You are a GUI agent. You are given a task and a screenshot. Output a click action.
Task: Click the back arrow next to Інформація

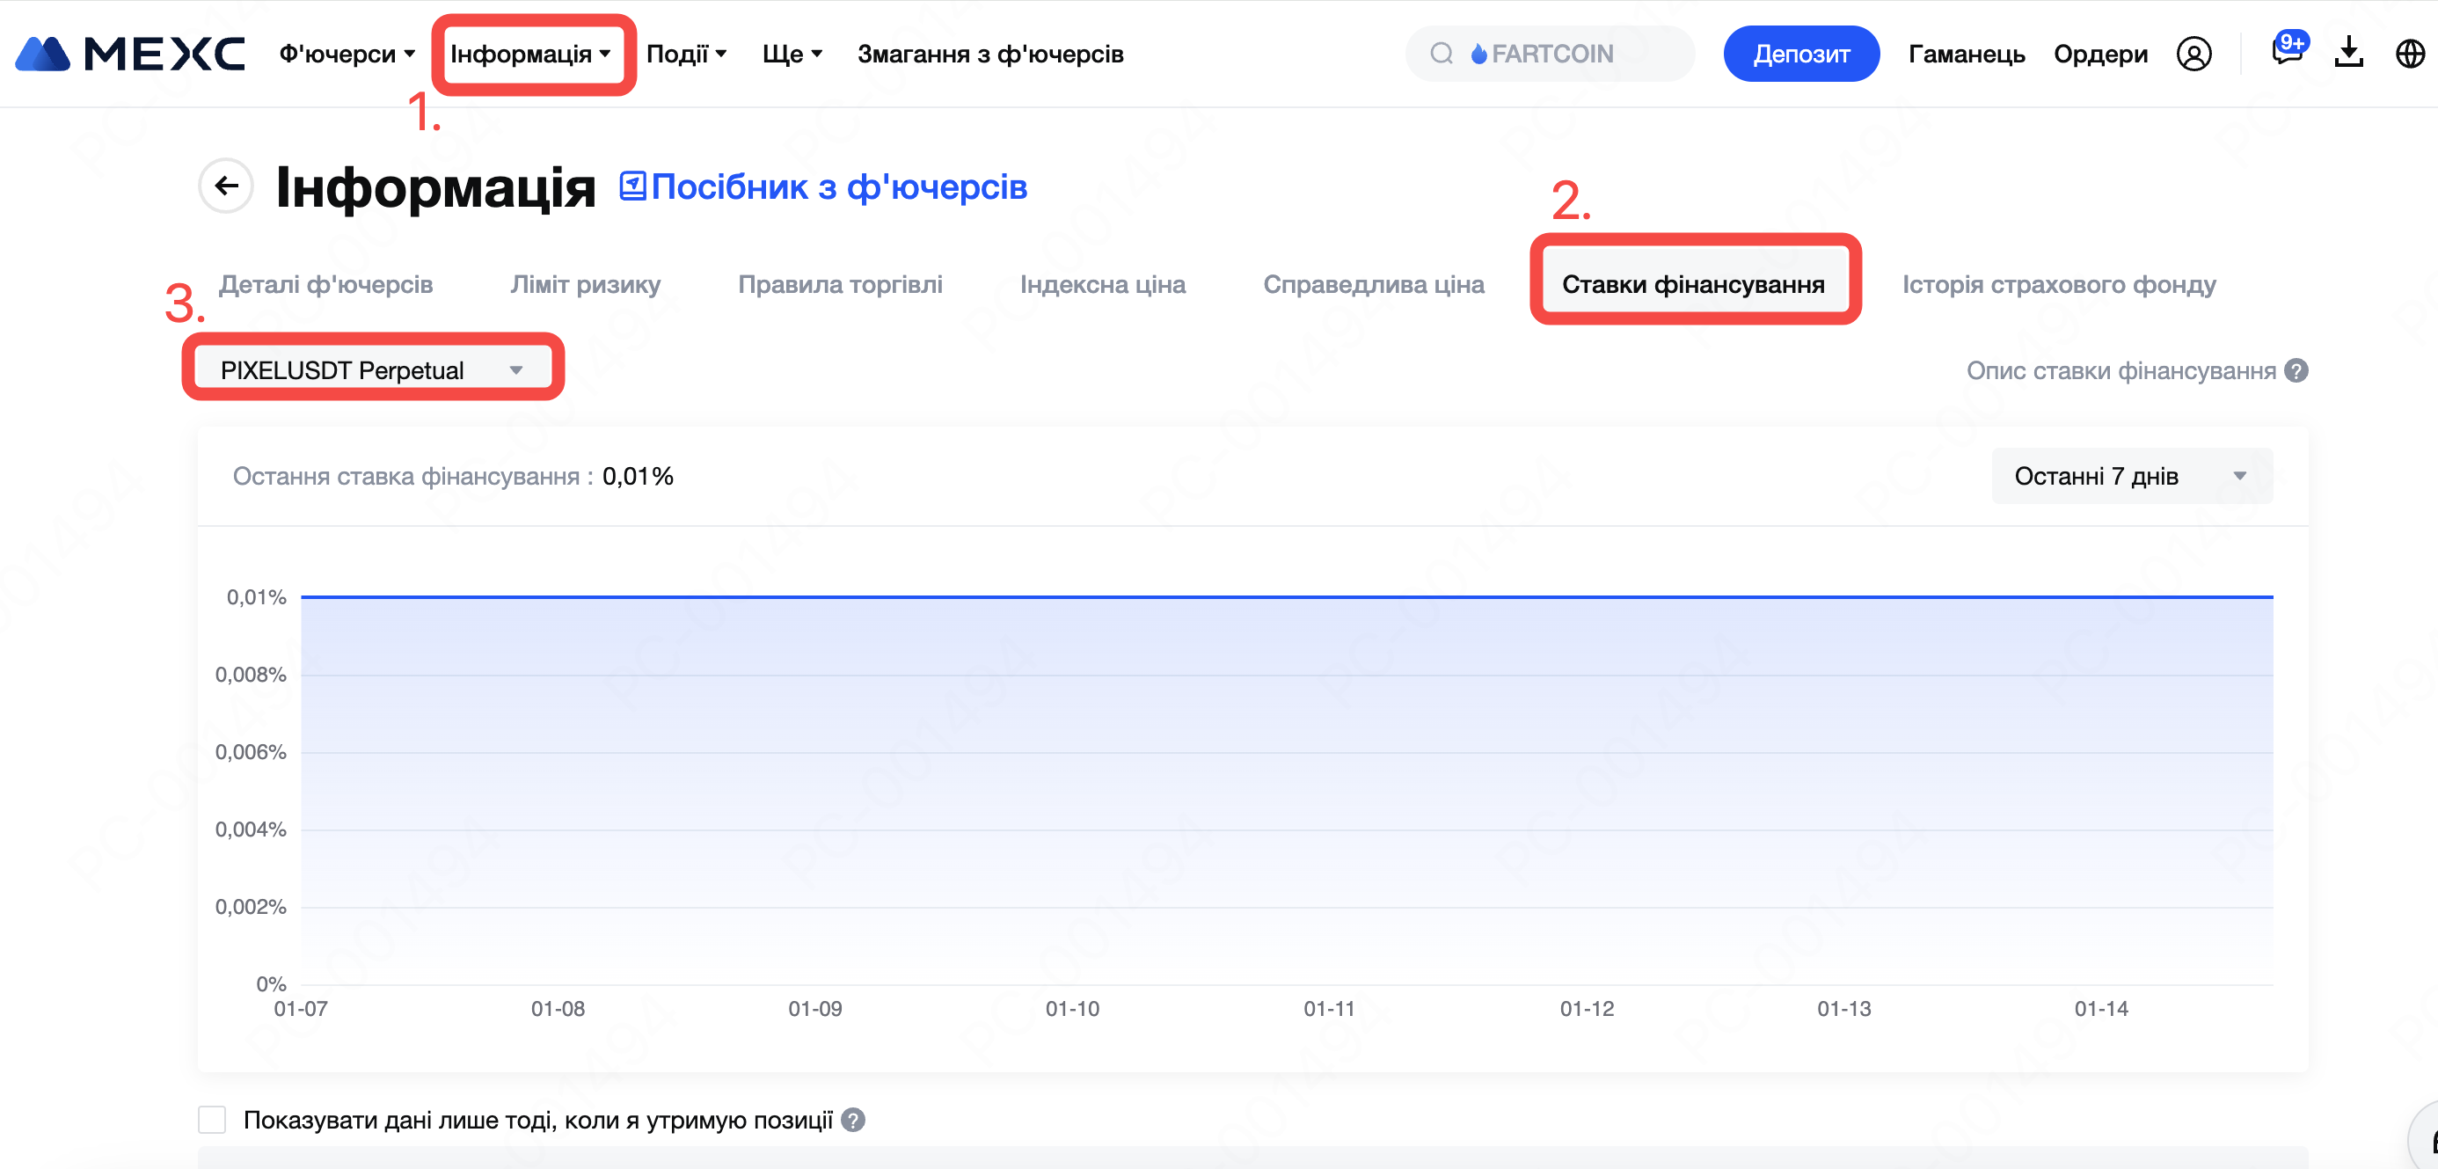point(225,186)
